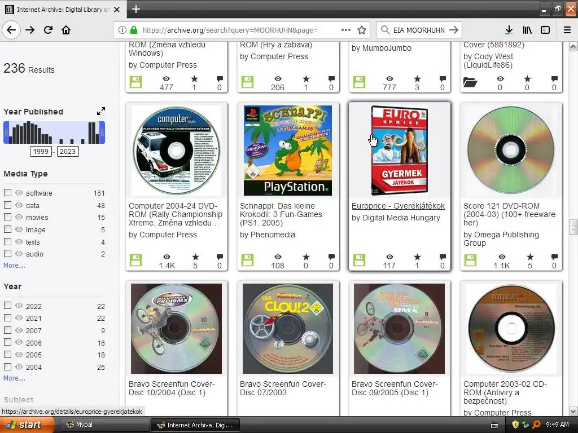Screen dimensions: 578x433
Task: Click the floppy icon on Computer 2004-24 card
Action: tap(135, 260)
